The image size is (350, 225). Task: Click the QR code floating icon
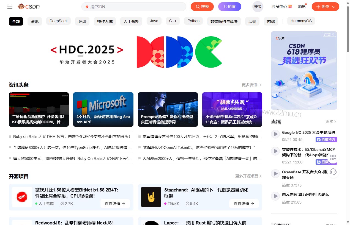click(333, 157)
